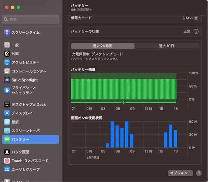Select Siri と Spotlight icon
This screenshot has height=182, width=208.
7,80
